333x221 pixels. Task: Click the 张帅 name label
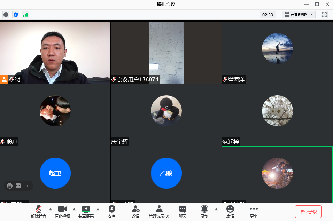11,142
